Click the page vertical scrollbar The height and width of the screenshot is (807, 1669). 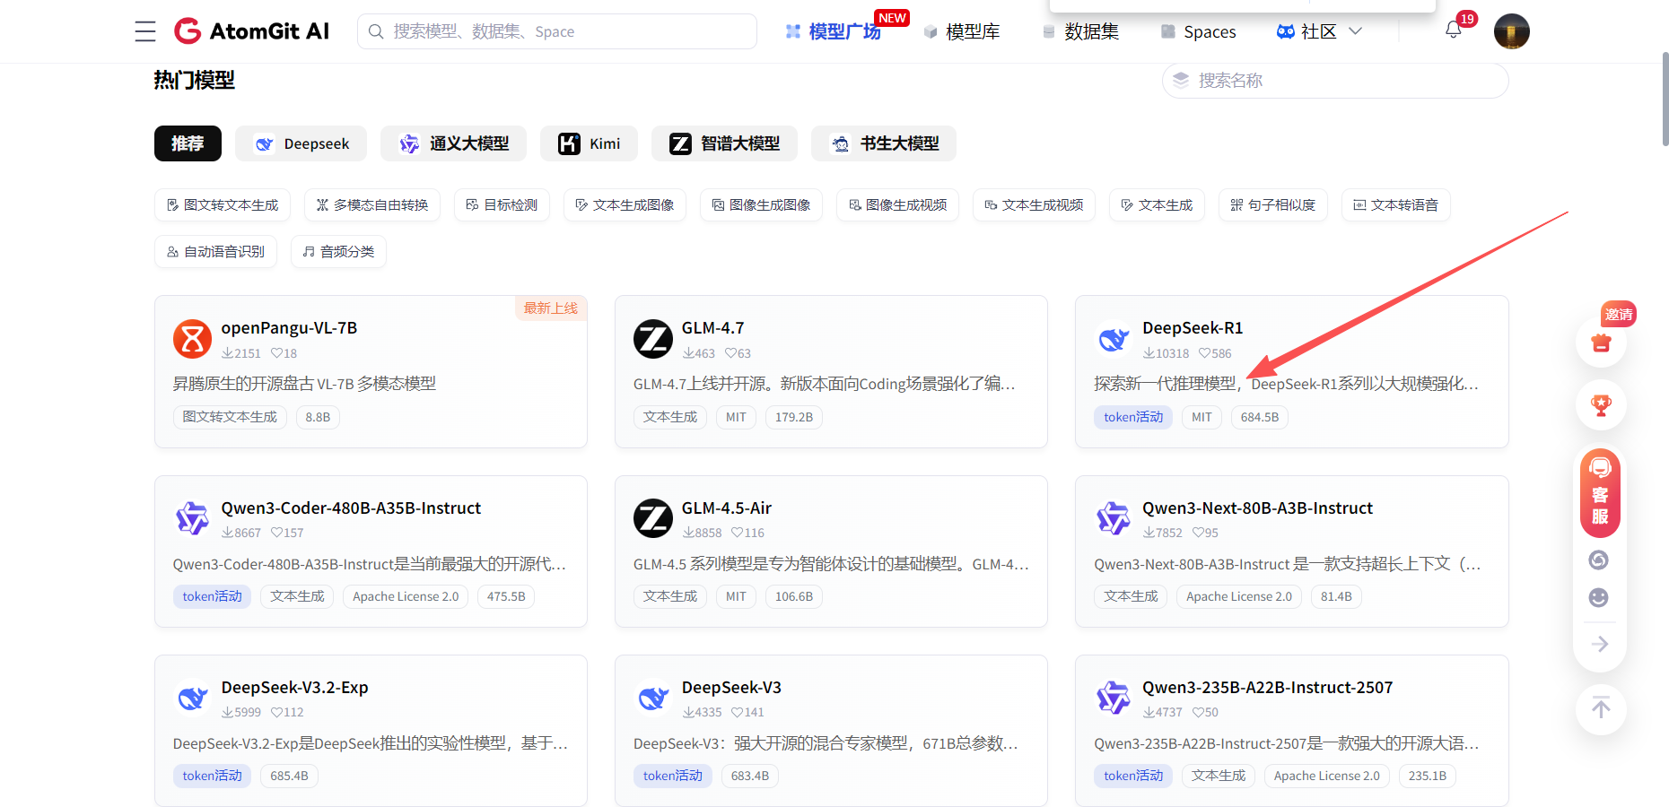point(1665,99)
